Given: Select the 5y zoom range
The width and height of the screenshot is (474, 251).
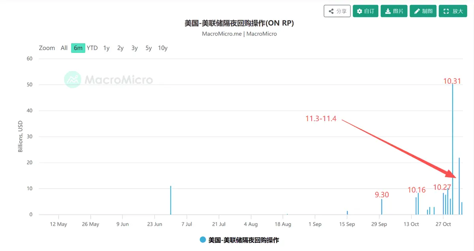Looking at the screenshot, I should 149,48.
